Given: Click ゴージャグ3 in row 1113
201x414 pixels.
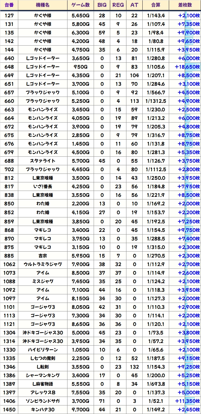Looking at the screenshot, I should [43, 315].
